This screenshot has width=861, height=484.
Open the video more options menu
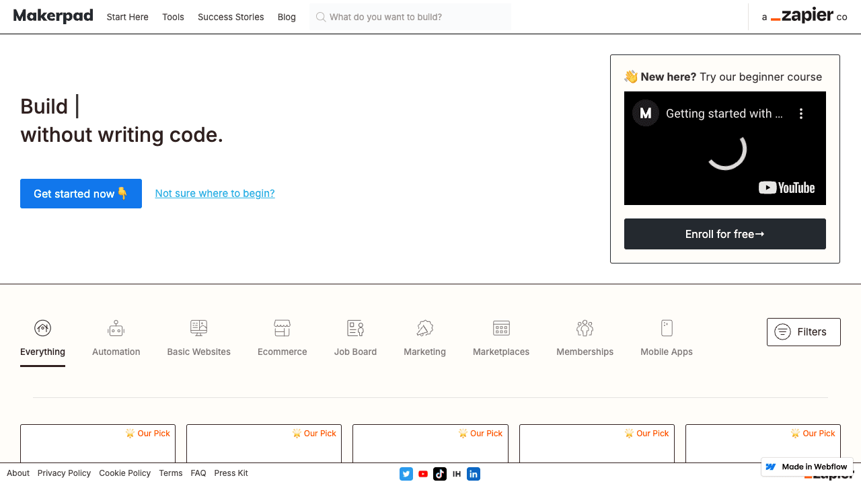tap(801, 114)
